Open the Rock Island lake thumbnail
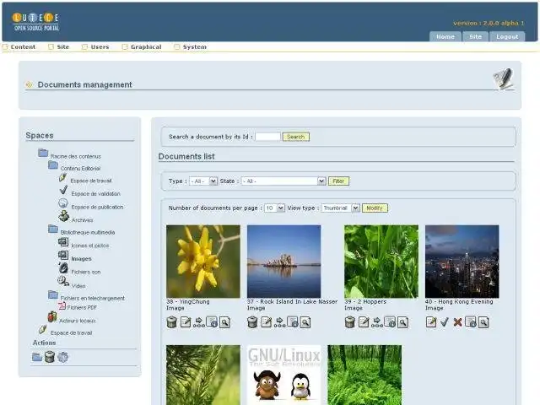 [283, 262]
